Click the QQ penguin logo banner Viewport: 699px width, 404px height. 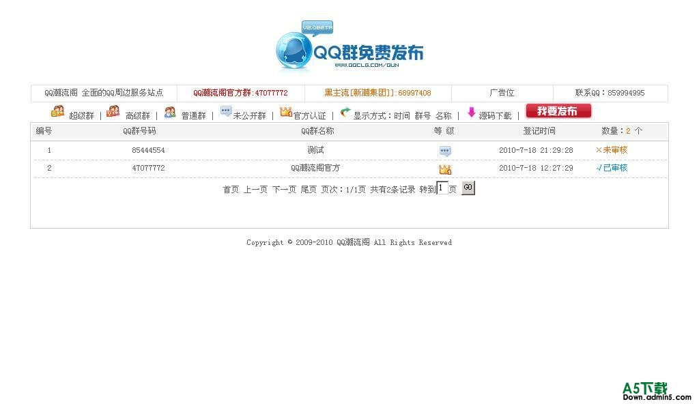[x=349, y=47]
